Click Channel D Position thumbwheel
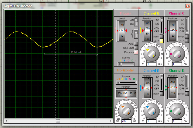Viewport: 193px width, 128px height. pos(173,88)
